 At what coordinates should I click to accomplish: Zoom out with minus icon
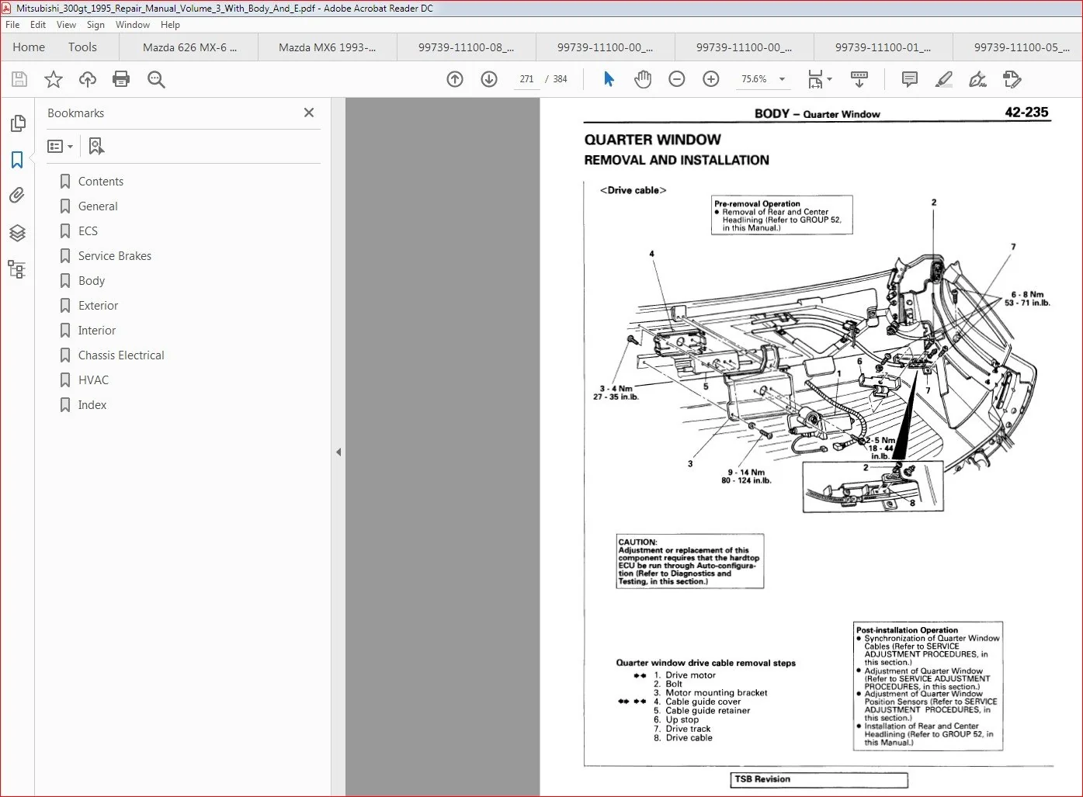coord(677,79)
